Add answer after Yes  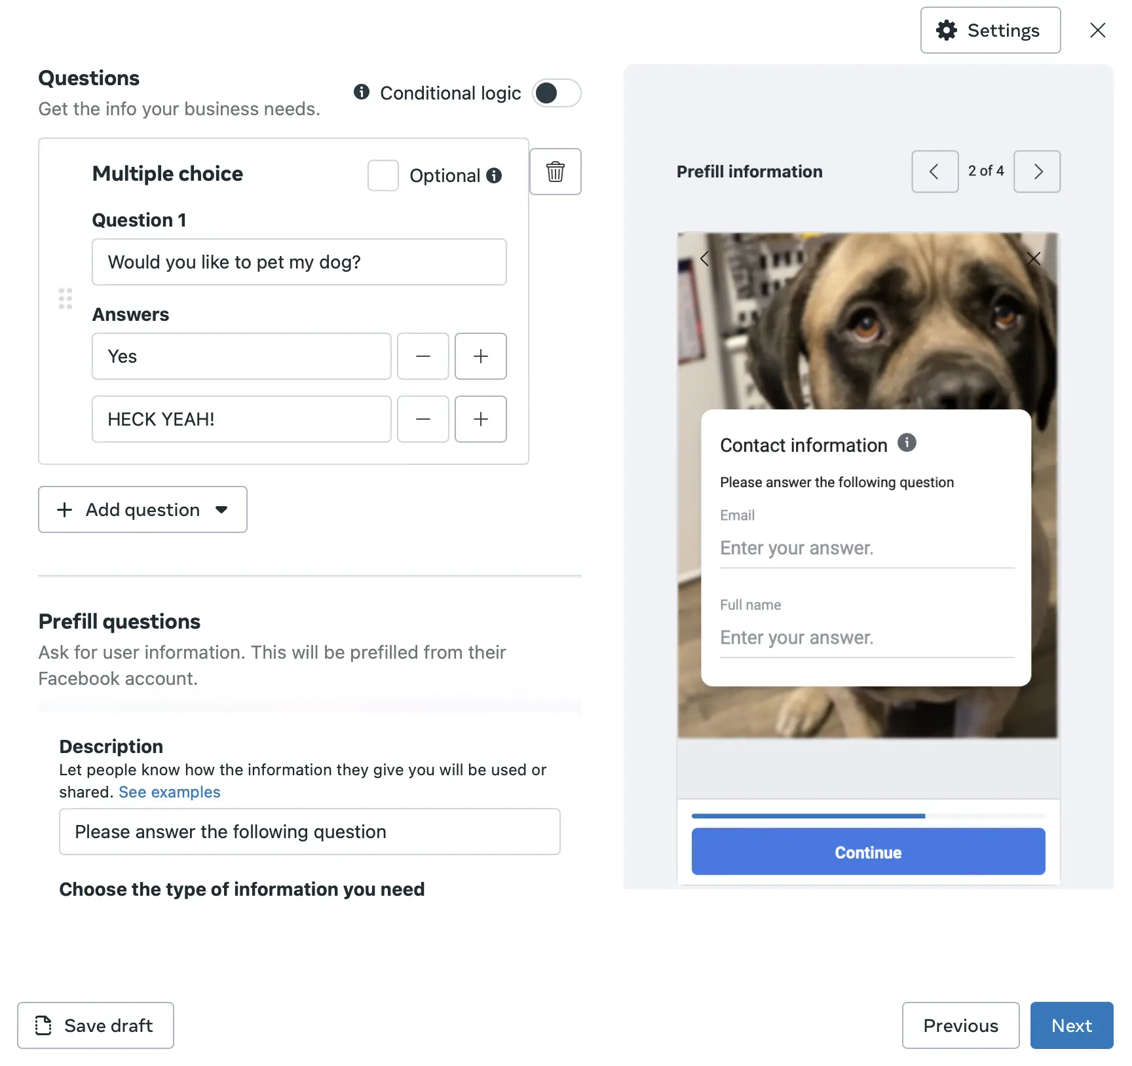(481, 356)
